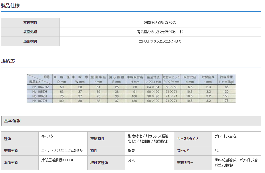Viewport: 265px width, 173px height.
Task: Click load value 85 in No.104ZHZ row
Action: point(227,87)
